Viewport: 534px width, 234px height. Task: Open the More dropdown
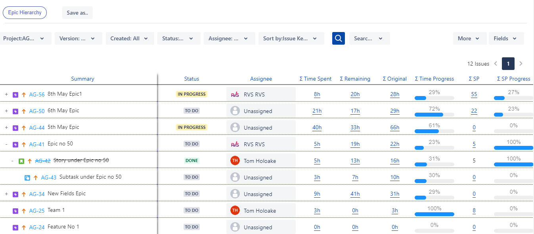point(469,38)
